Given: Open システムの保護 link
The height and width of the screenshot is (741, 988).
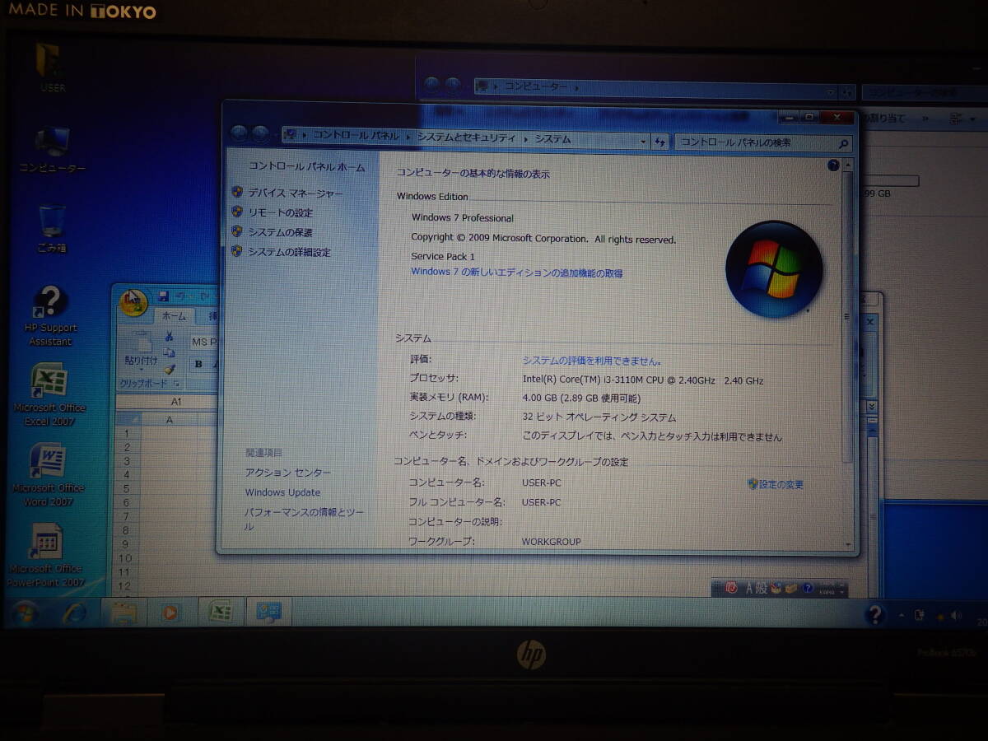Looking at the screenshot, I should coord(280,232).
